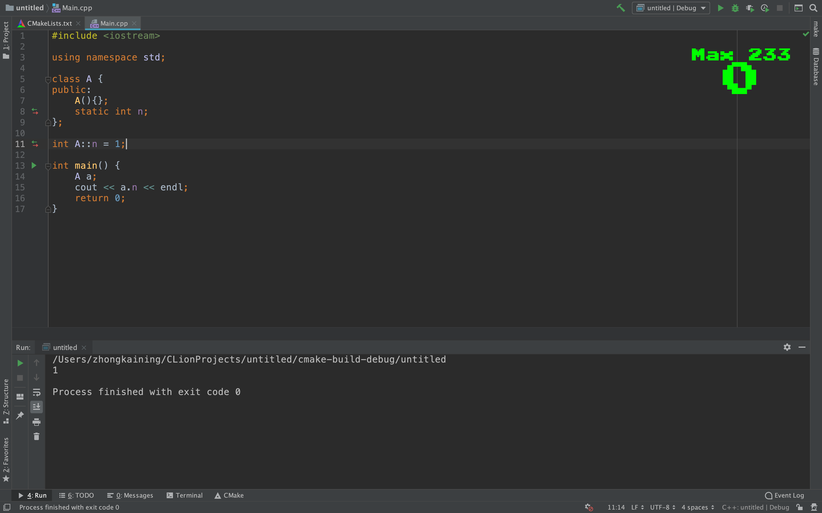Image resolution: width=822 pixels, height=513 pixels.
Task: Click the up-arrow in Run panel
Action: coord(36,363)
